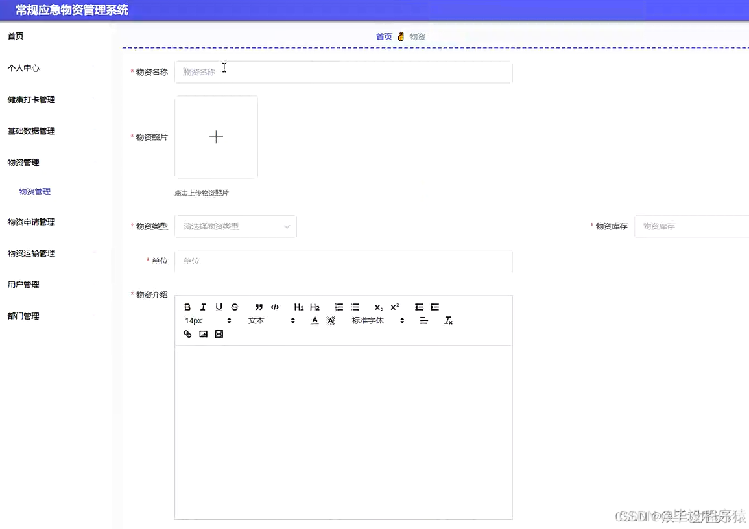The height and width of the screenshot is (529, 749).
Task: Expand 基础数据管理 sidebar menu
Action: coord(32,131)
